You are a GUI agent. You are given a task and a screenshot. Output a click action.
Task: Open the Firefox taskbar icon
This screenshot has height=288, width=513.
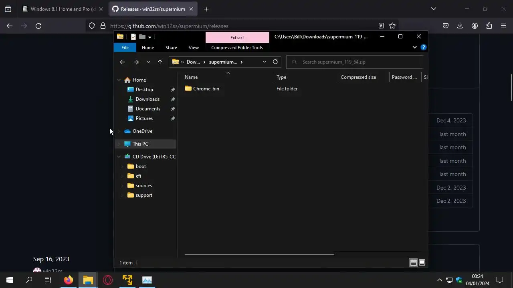(69, 280)
